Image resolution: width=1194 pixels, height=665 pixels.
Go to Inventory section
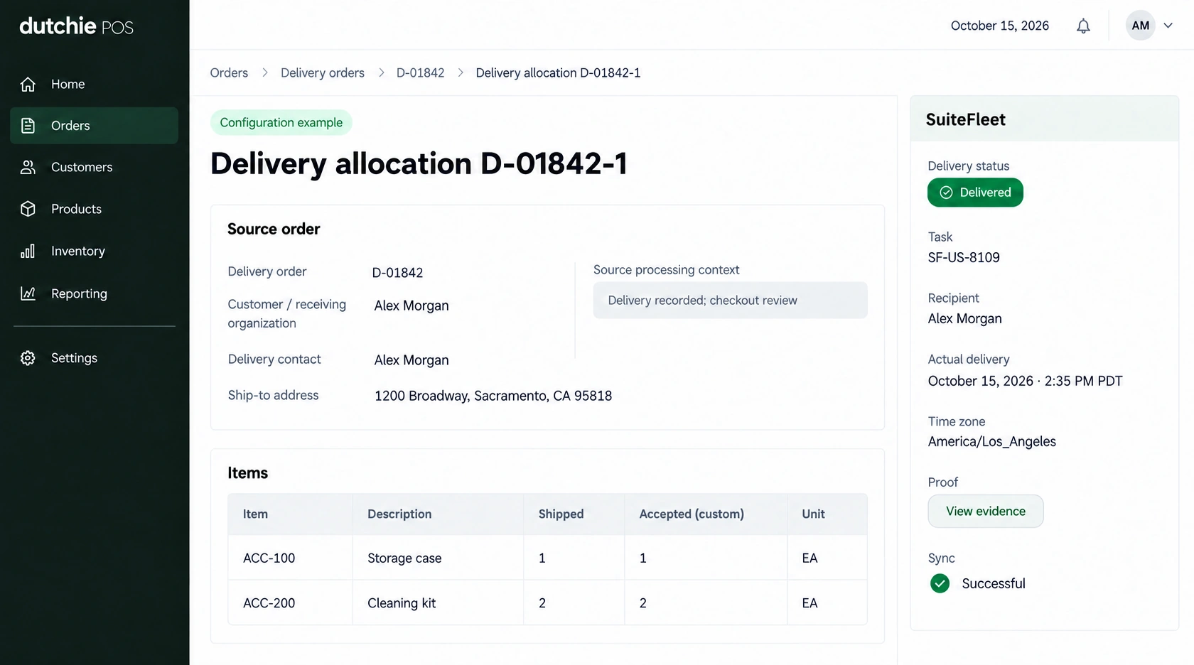click(x=94, y=251)
